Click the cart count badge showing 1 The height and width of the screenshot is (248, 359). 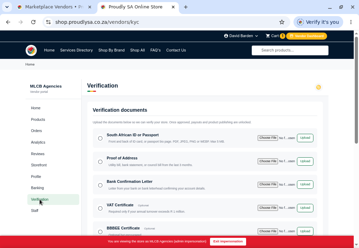282,36
